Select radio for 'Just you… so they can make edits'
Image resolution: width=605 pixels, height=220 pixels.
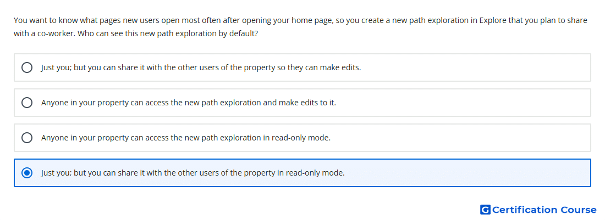(27, 67)
